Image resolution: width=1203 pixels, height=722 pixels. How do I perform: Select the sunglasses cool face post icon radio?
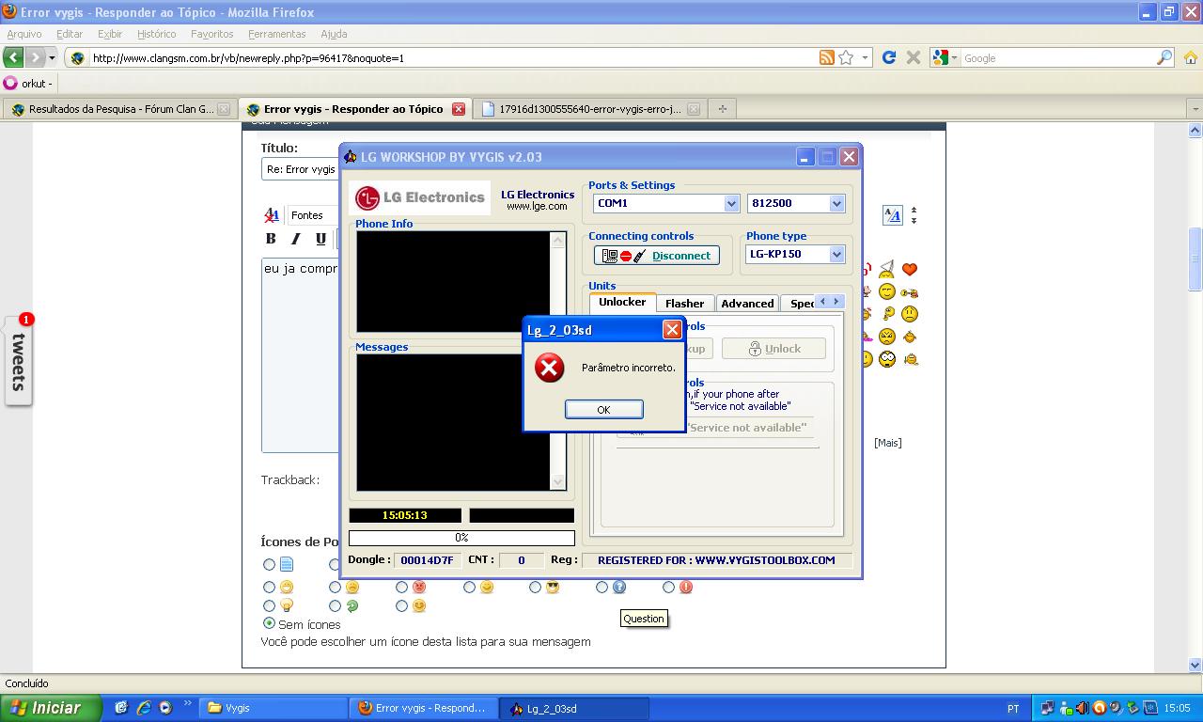tap(535, 587)
